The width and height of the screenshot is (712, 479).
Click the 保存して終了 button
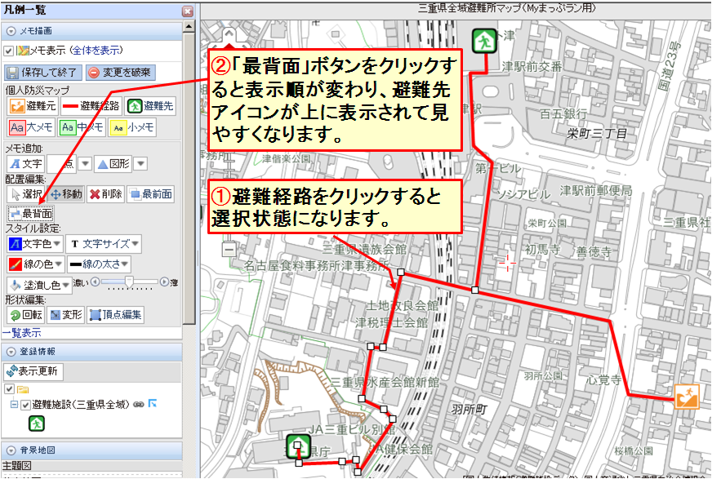42,72
